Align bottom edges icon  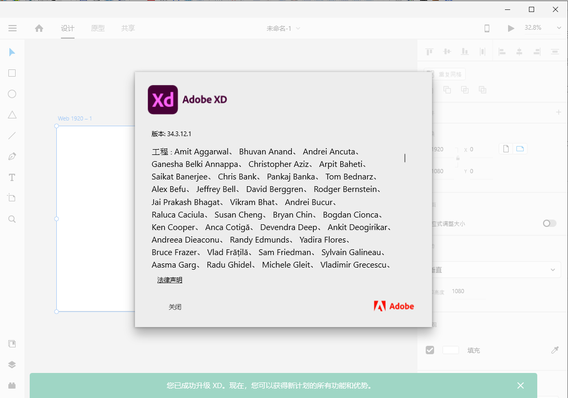[465, 52]
